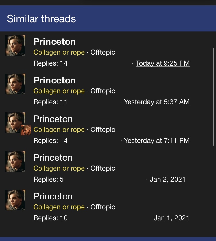Open Offtopic forum link in first thread
216x241 pixels.
103,52
